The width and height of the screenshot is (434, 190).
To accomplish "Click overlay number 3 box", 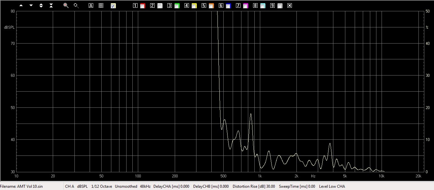I will 170,5.
